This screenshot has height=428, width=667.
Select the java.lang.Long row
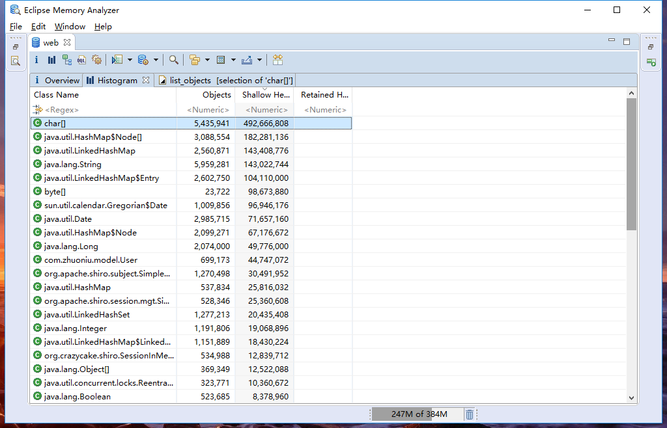point(191,247)
